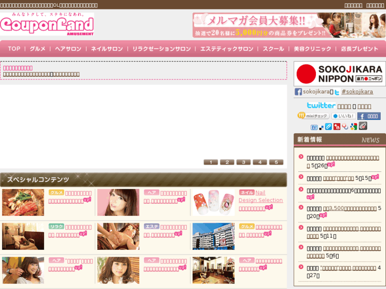Open the ヘアサロン navigation item
Image resolution: width=386 pixels, height=289 pixels.
tap(68, 49)
